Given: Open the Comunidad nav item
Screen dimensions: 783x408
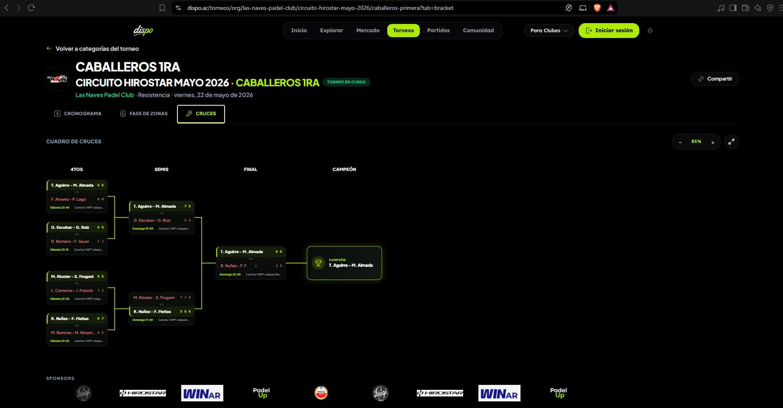Looking at the screenshot, I should [478, 31].
